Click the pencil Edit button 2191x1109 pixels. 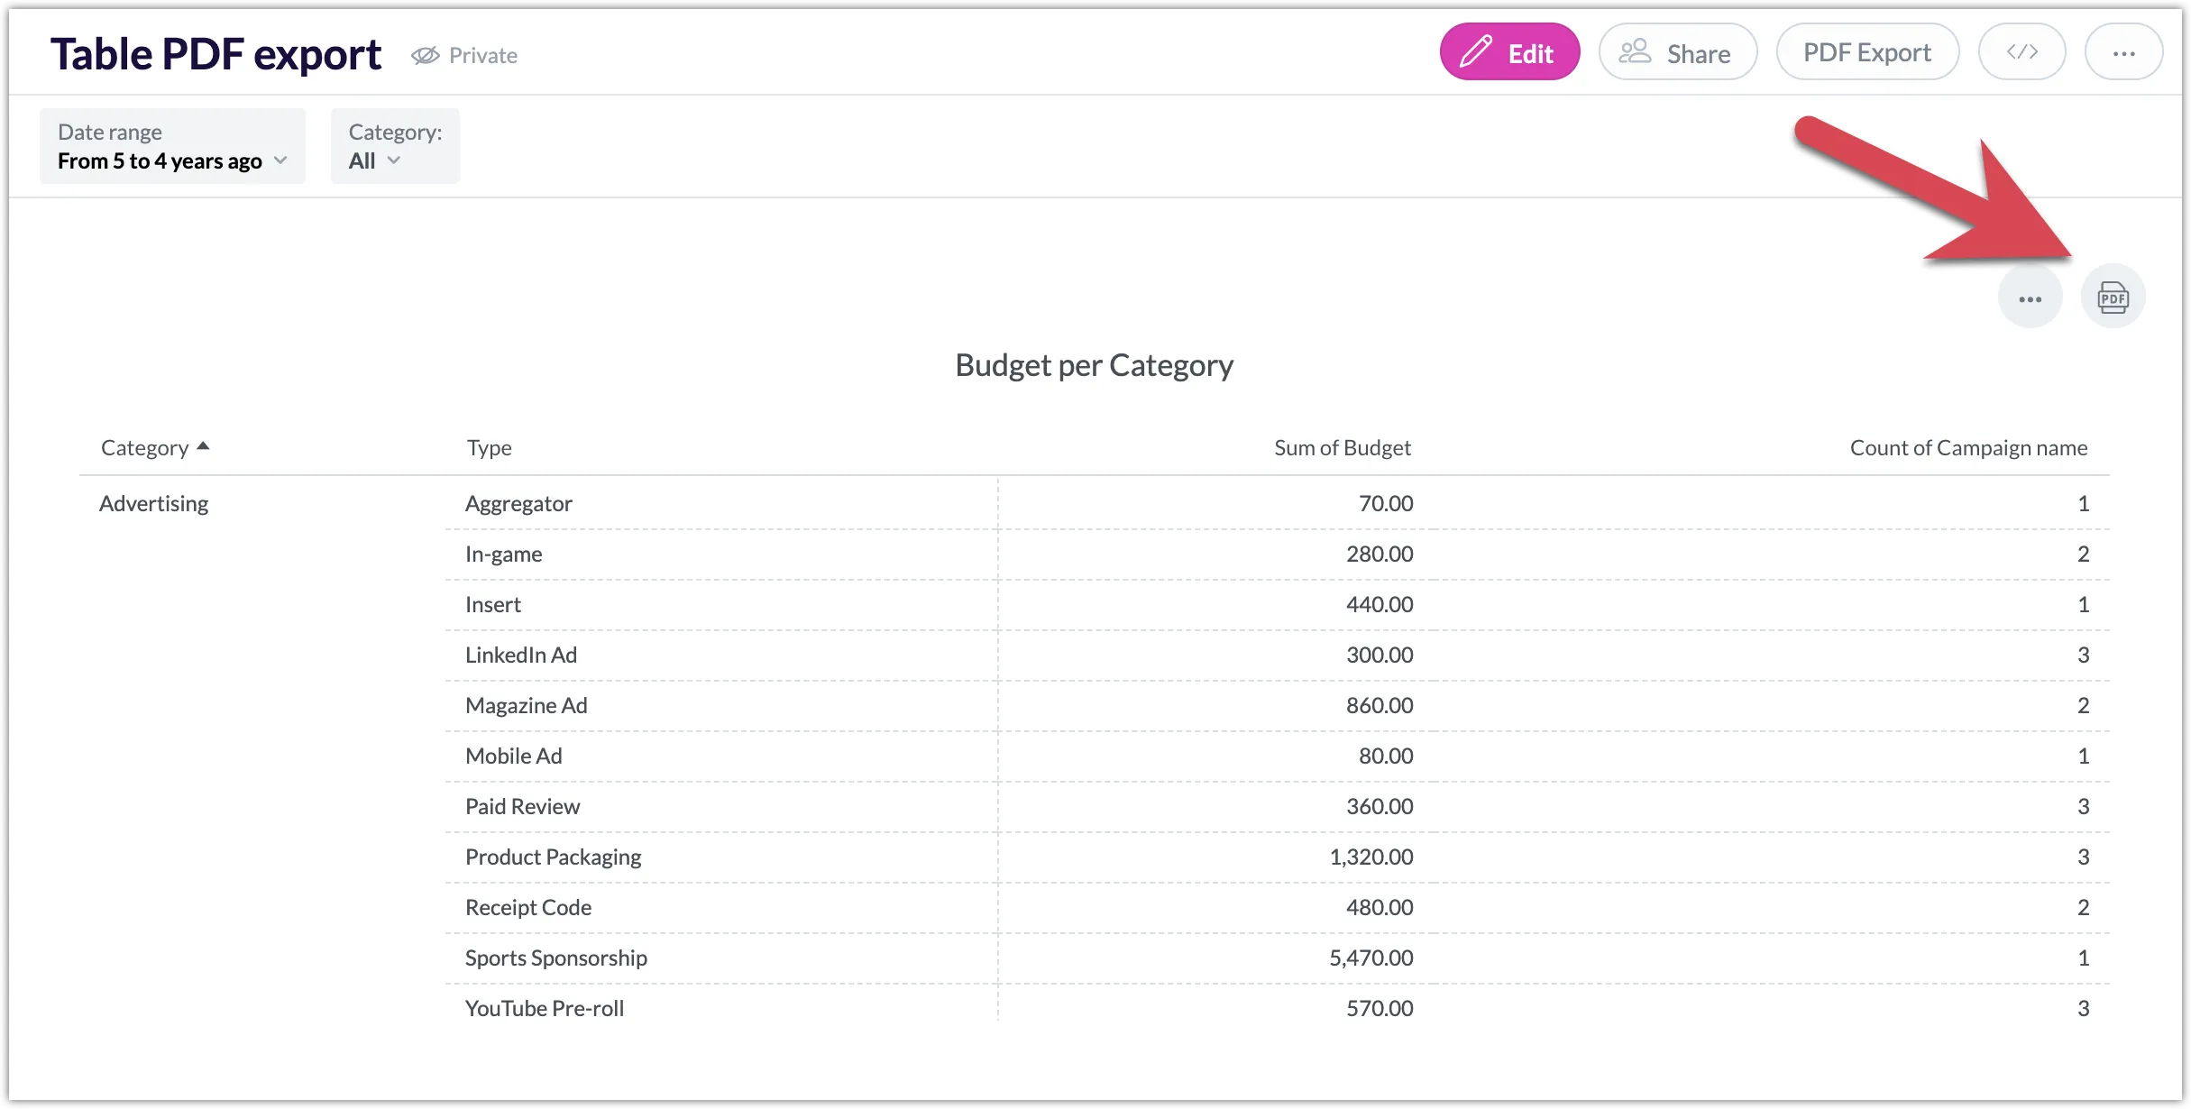pyautogui.click(x=1509, y=52)
